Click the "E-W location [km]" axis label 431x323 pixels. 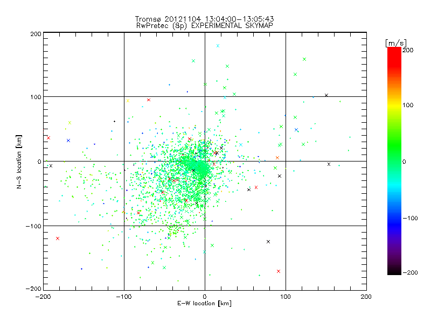204,303
